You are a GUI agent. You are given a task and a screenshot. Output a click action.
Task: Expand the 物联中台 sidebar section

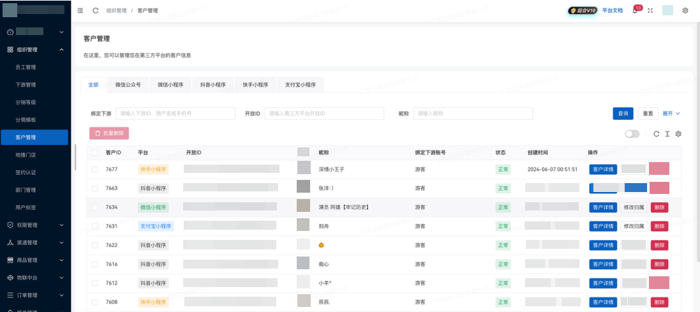[62, 278]
